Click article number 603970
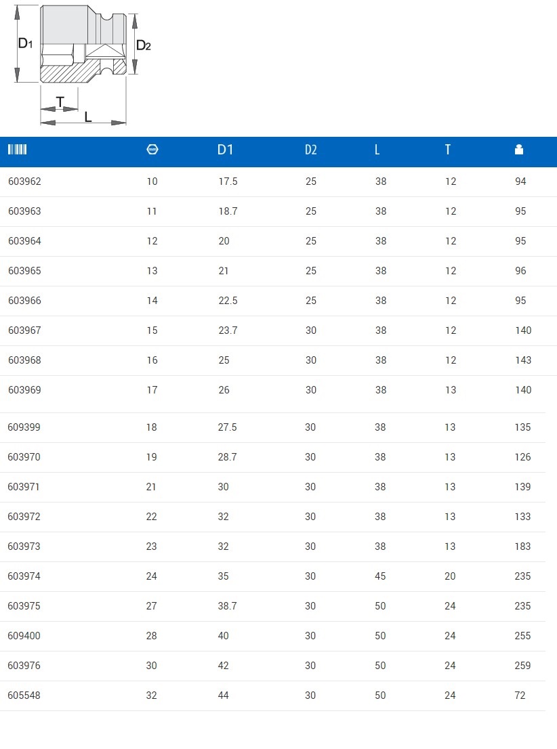Image resolution: width=557 pixels, height=749 pixels. (24, 457)
